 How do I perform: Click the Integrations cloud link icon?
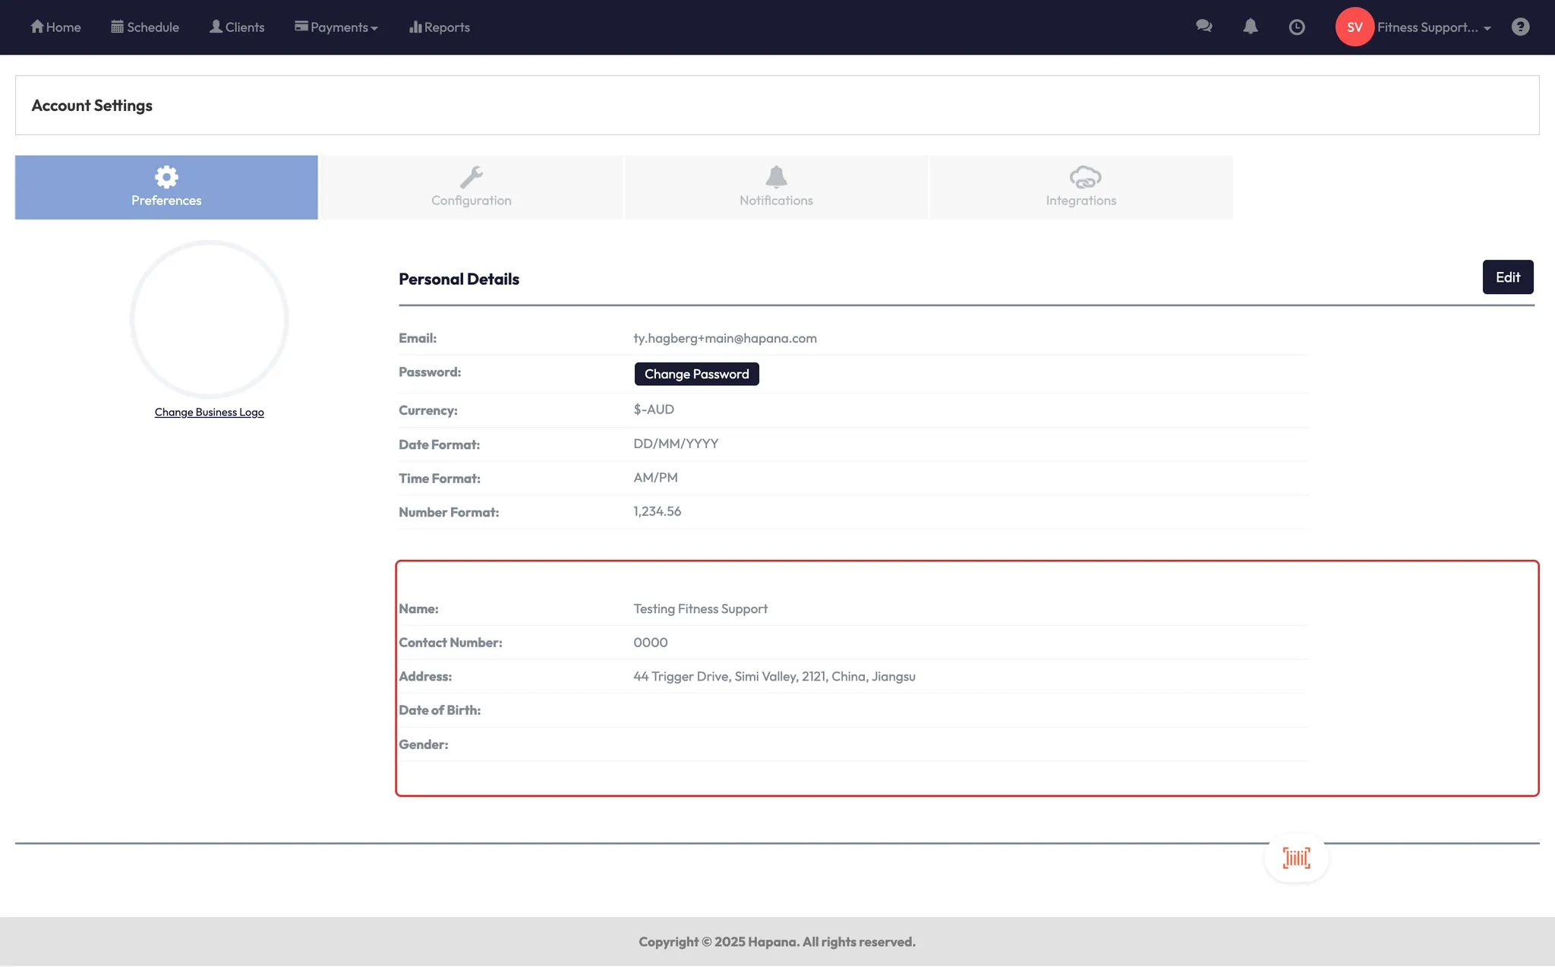coord(1085,177)
